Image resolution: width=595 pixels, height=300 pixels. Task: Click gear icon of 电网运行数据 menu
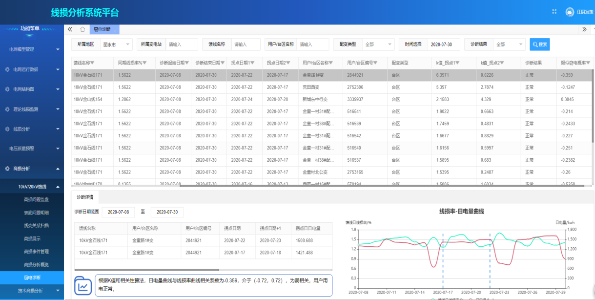click(7, 69)
